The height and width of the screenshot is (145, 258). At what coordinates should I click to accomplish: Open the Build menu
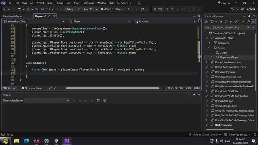pyautogui.click(x=50, y=3)
